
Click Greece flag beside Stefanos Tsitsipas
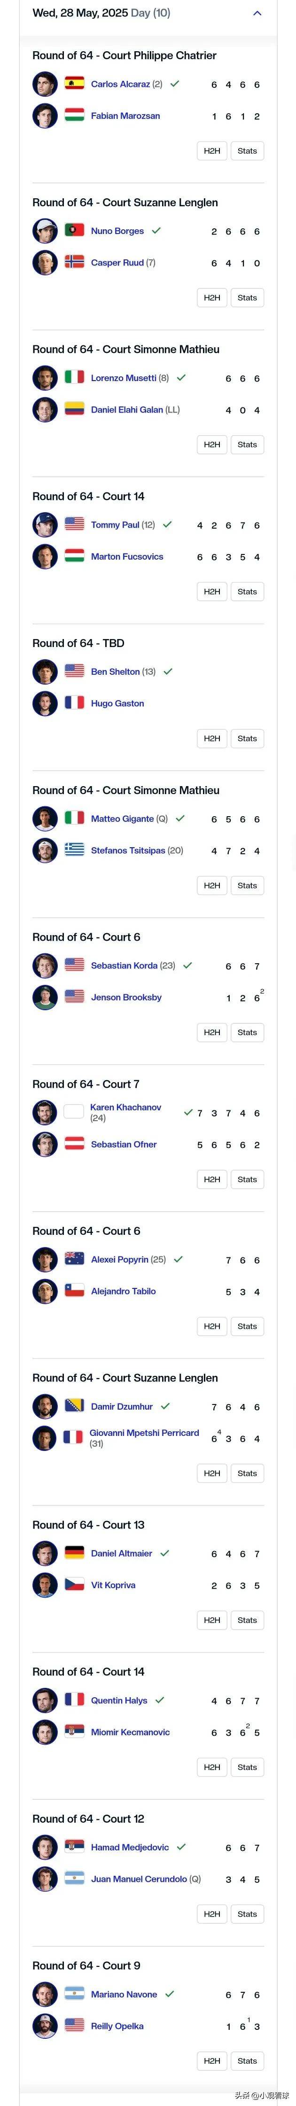point(74,850)
